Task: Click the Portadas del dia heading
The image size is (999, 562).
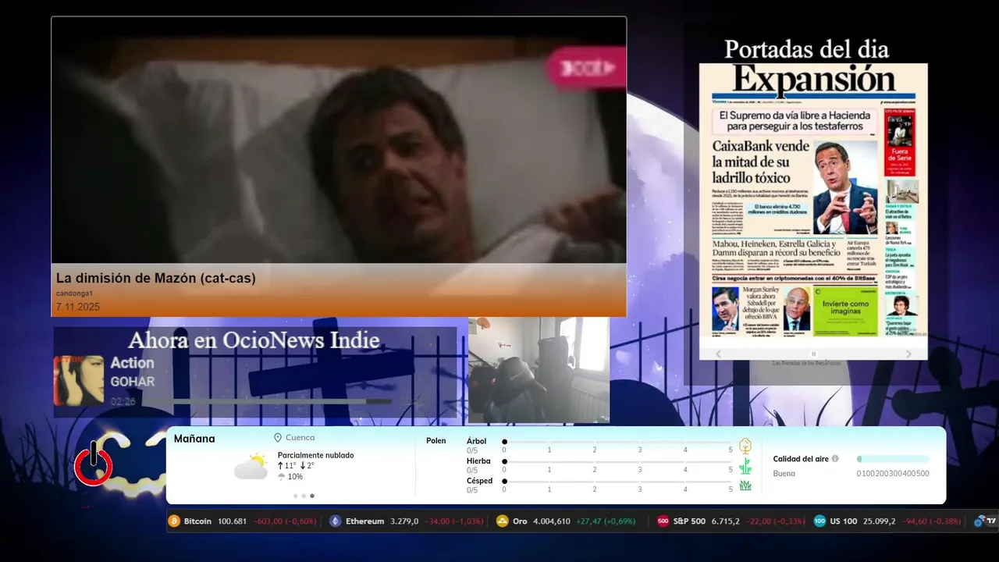Action: tap(806, 49)
